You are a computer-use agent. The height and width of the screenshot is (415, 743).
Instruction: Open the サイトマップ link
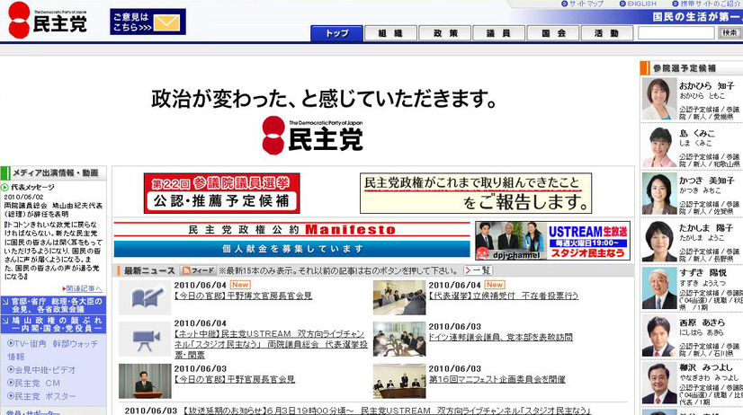point(582,4)
